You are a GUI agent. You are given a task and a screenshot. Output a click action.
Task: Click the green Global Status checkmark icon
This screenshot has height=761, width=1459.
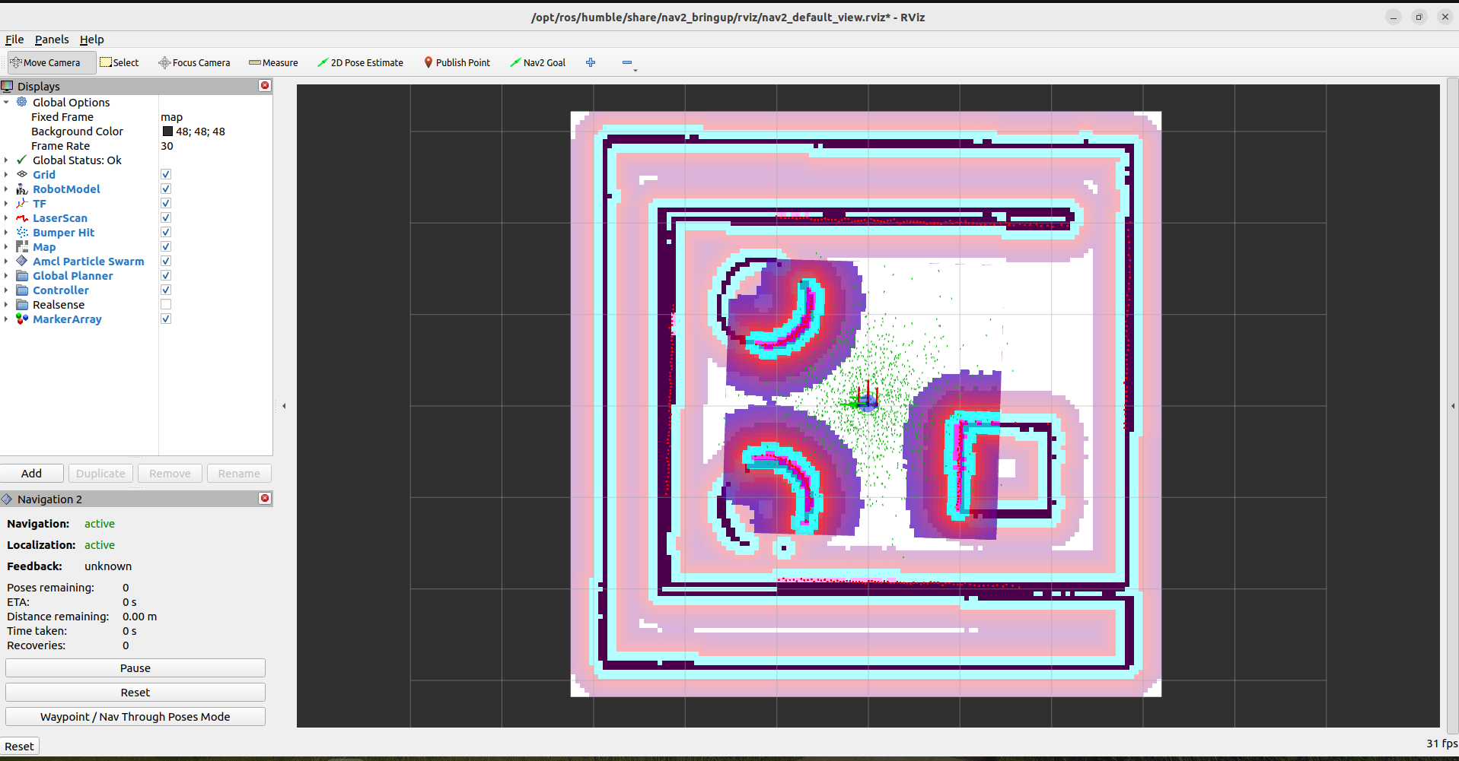(x=22, y=160)
